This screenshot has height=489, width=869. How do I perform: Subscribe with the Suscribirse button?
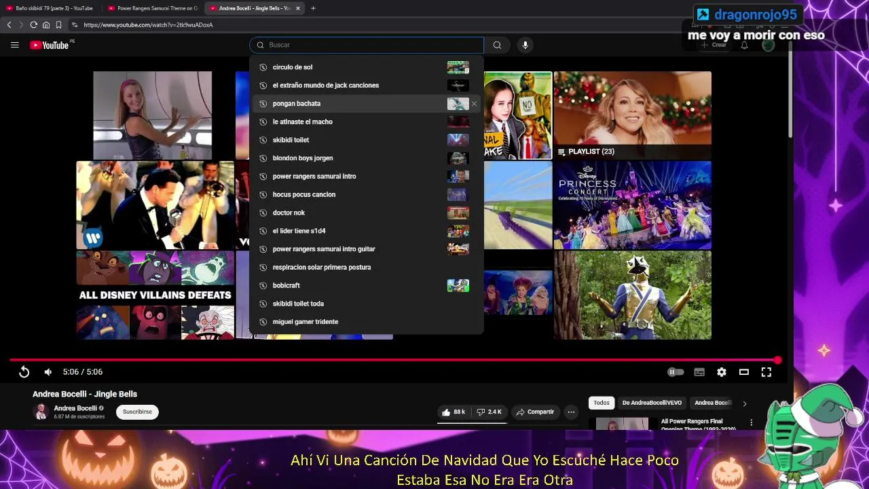(x=137, y=412)
